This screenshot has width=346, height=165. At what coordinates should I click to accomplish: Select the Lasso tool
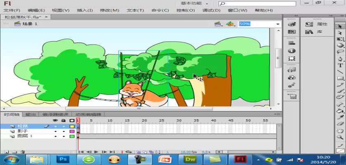tap(340, 52)
